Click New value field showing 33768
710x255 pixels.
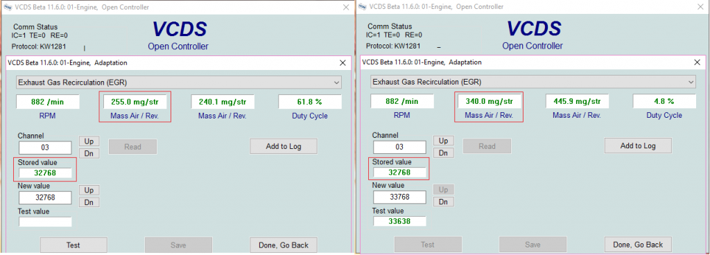pos(399,197)
